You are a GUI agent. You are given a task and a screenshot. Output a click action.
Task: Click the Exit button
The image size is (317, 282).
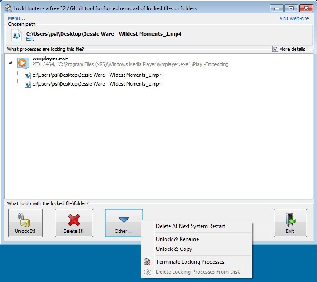point(290,223)
